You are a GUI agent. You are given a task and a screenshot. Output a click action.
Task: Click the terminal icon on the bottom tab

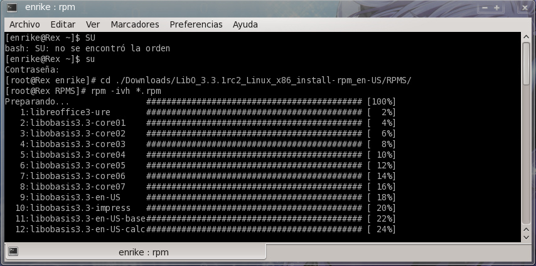(x=13, y=252)
